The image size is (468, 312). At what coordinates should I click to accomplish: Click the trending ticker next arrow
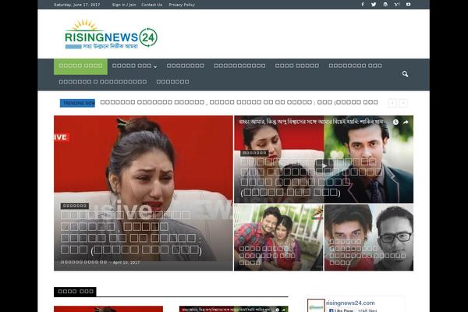pos(403,103)
